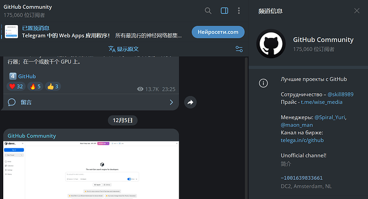Click the 13.7K view count eye icon

(140, 89)
